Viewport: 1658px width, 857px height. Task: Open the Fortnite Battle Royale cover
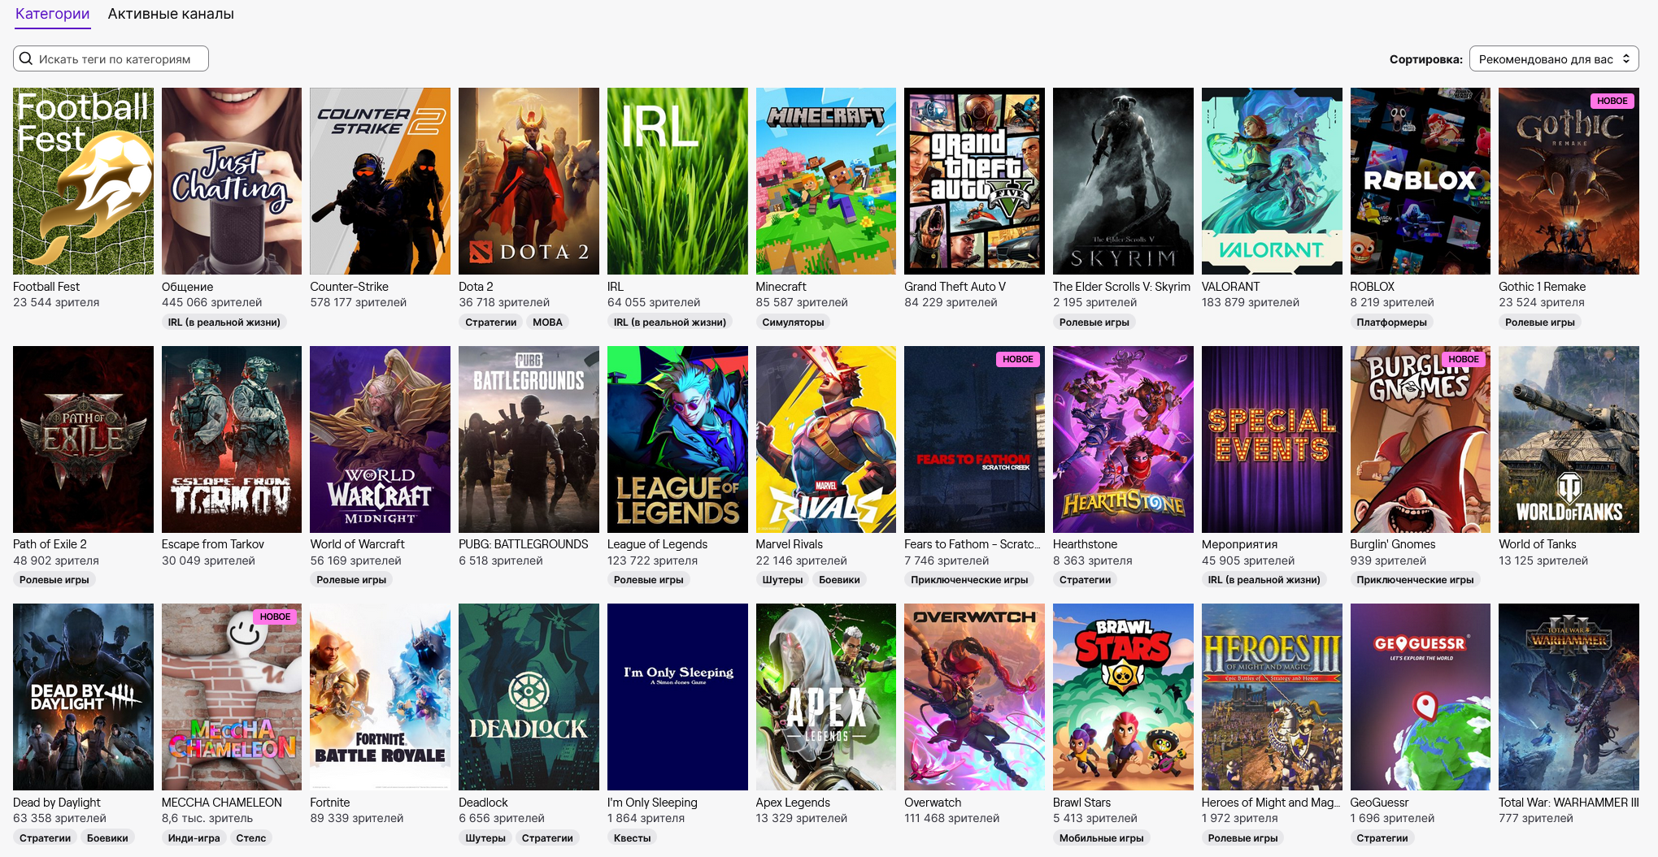coord(380,697)
